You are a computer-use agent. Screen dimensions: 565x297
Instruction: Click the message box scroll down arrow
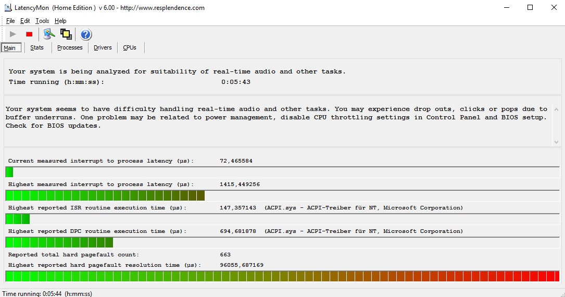coord(556,142)
